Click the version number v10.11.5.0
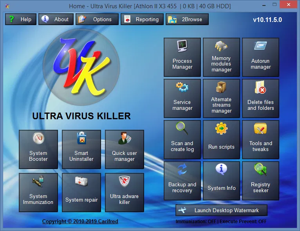Image resolution: width=300 pixels, height=231 pixels. [x=267, y=20]
